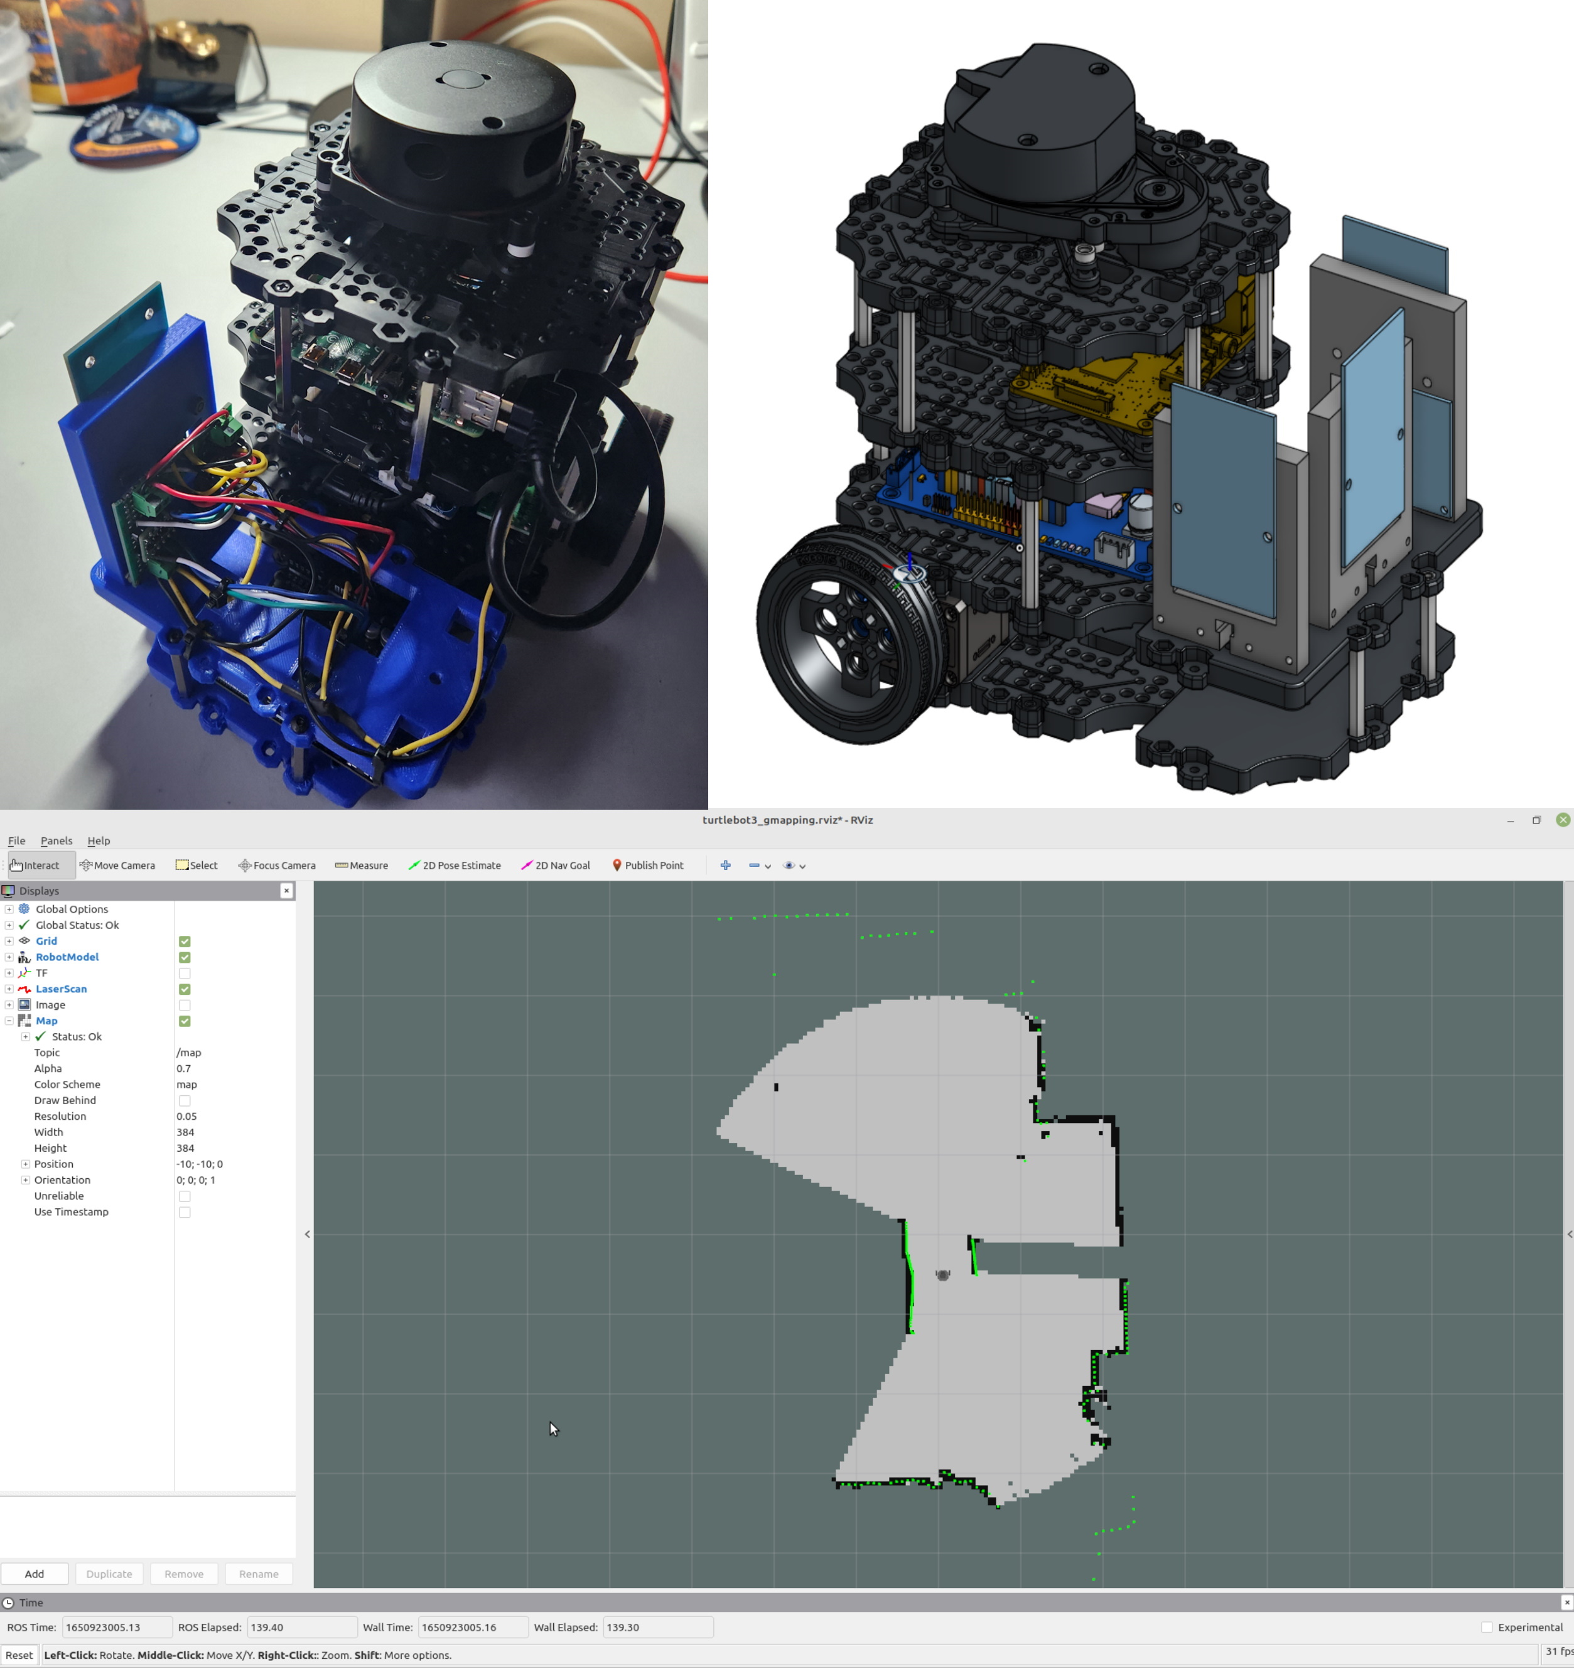The image size is (1574, 1669).
Task: Open the Panels menu
Action: click(x=57, y=841)
